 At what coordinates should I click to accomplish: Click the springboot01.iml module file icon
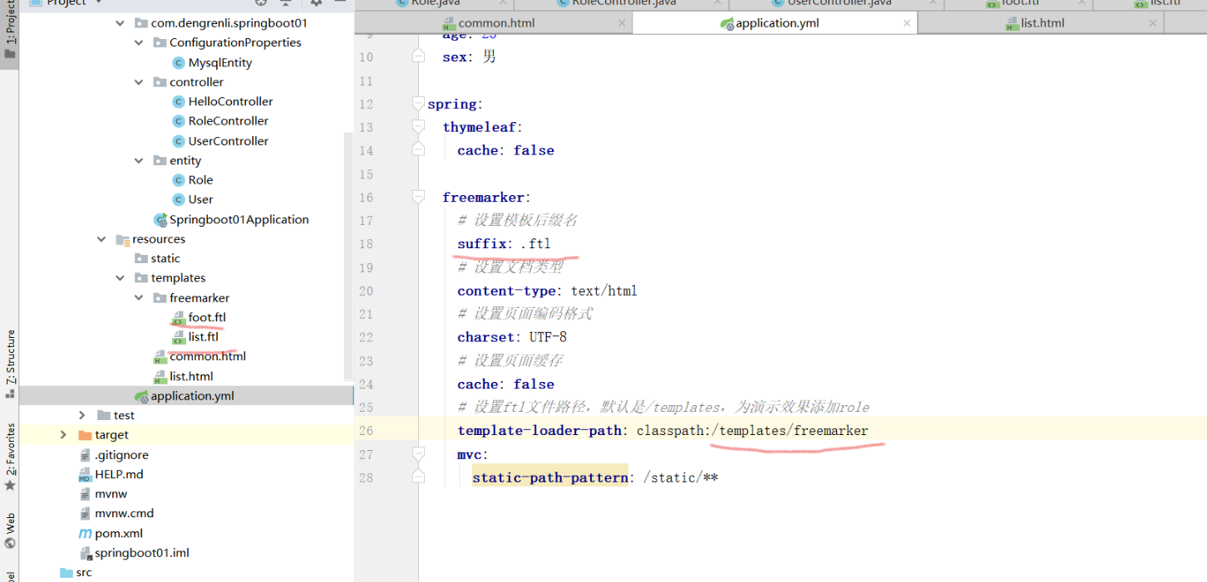(85, 553)
